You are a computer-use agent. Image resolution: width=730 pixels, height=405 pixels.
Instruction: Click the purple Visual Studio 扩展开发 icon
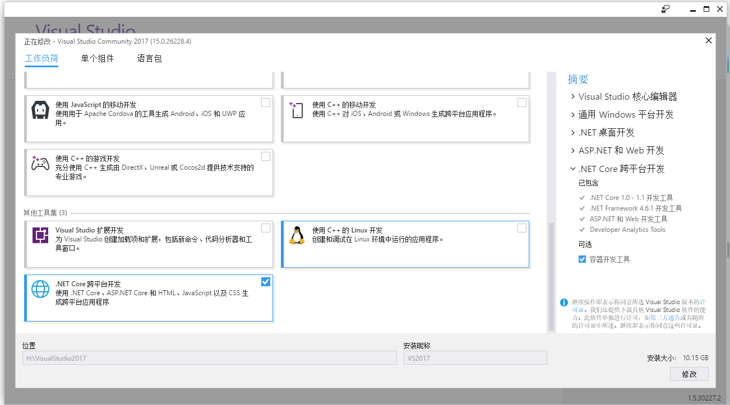40,235
